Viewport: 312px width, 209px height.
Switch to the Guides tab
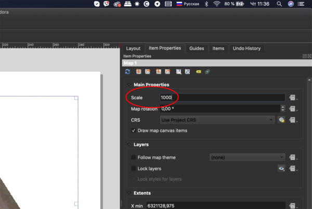point(197,48)
